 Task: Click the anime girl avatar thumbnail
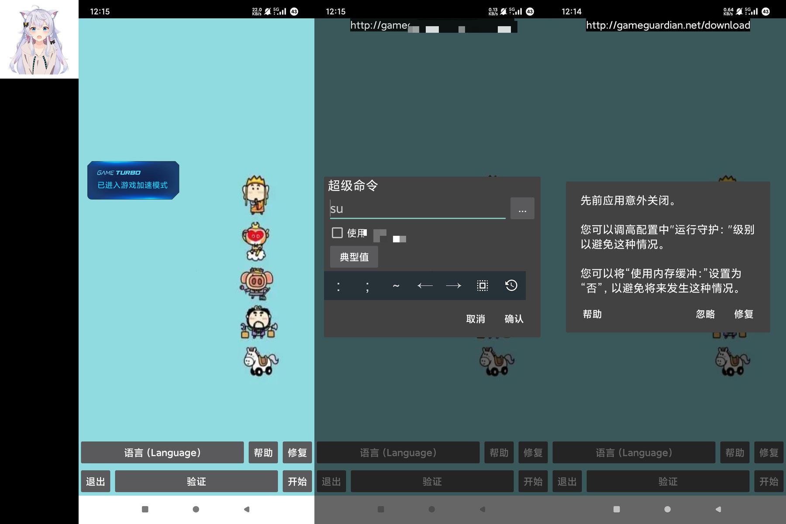39,39
